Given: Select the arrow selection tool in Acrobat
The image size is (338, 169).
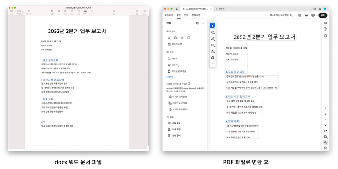Looking at the screenshot, I should [x=213, y=26].
